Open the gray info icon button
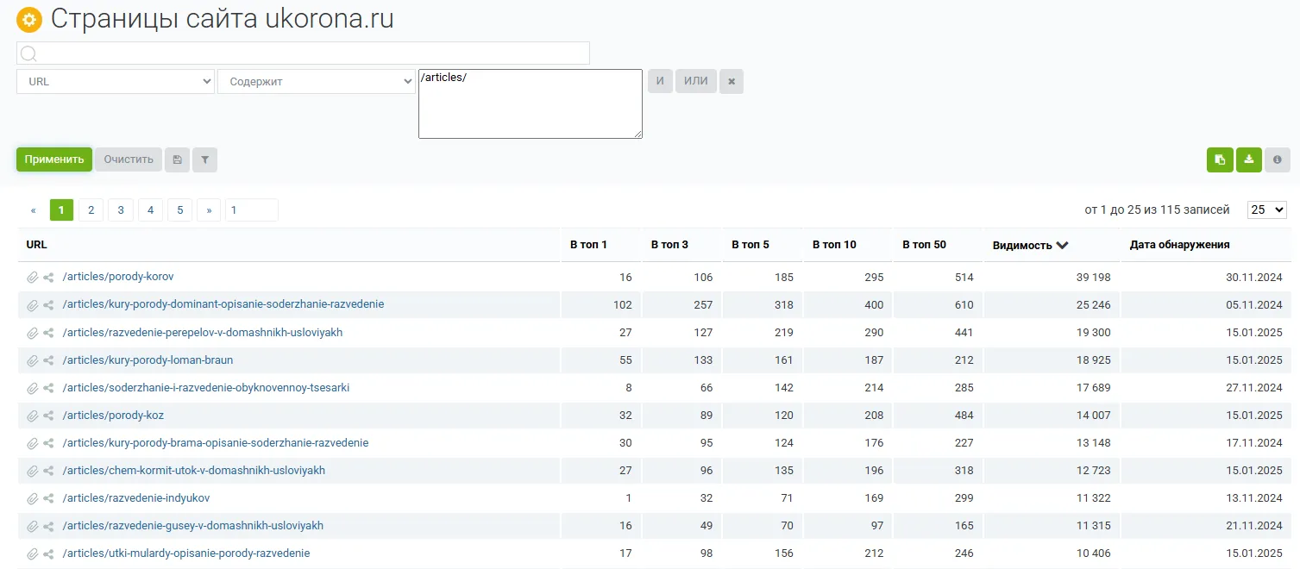Image resolution: width=1300 pixels, height=569 pixels. 1278,159
